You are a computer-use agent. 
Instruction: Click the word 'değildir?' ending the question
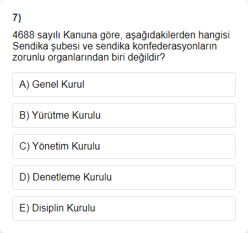pos(146,57)
